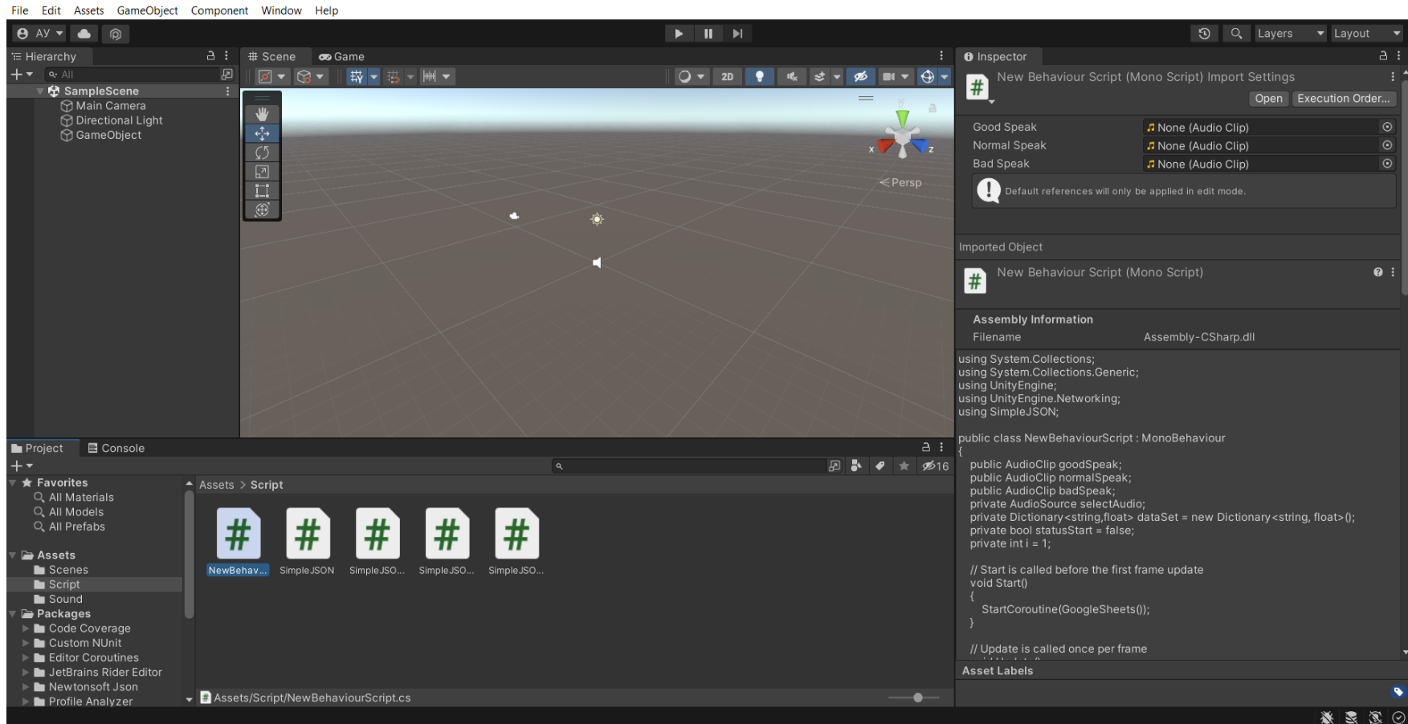1408x724 pixels.
Task: Click the Pause button
Action: point(708,34)
